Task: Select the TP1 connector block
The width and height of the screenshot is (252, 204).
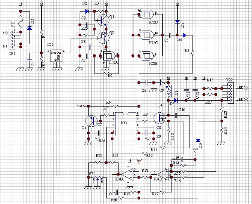Action: pyautogui.click(x=12, y=40)
